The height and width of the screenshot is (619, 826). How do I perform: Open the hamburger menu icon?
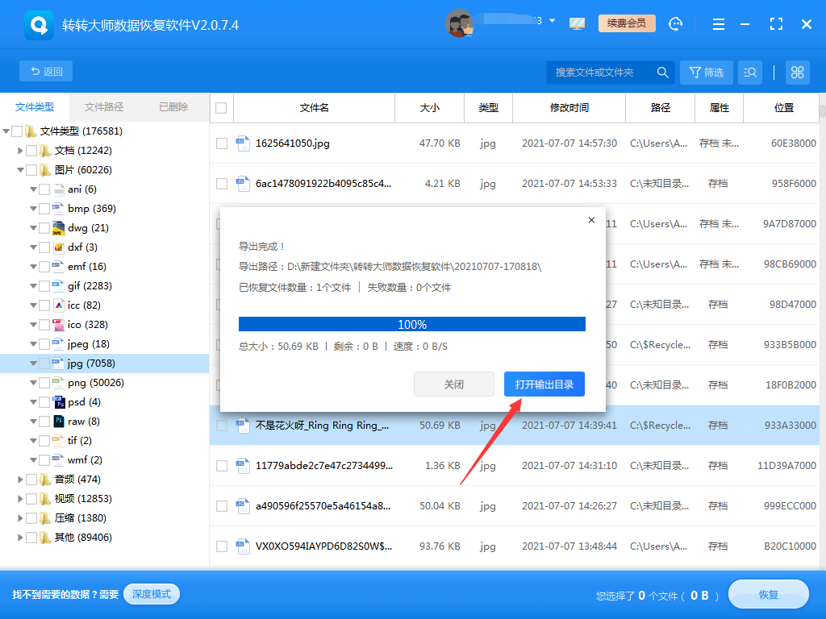(x=719, y=24)
